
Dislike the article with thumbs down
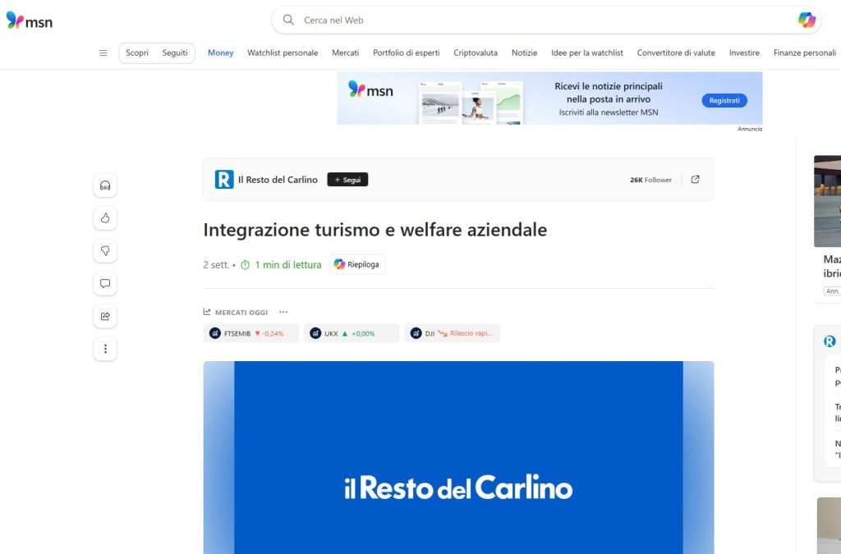(x=105, y=251)
